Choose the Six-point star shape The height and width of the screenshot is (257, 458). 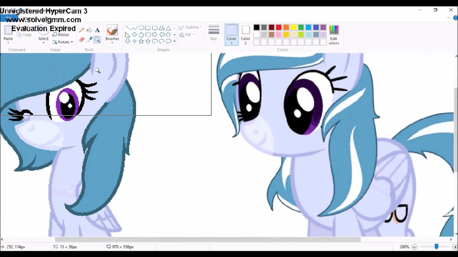pos(148,41)
